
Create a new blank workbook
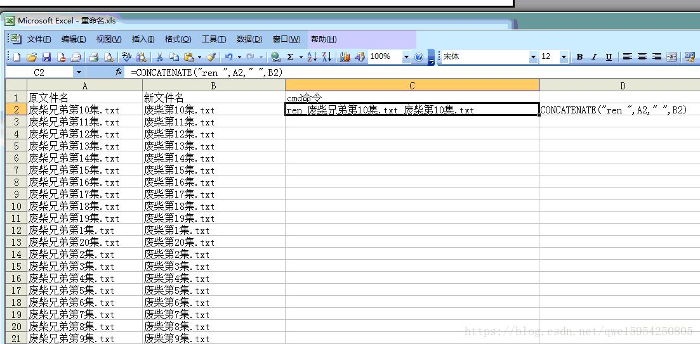[17, 57]
